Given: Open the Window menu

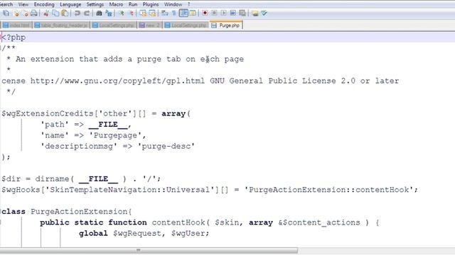Looking at the screenshot, I should (173, 5).
